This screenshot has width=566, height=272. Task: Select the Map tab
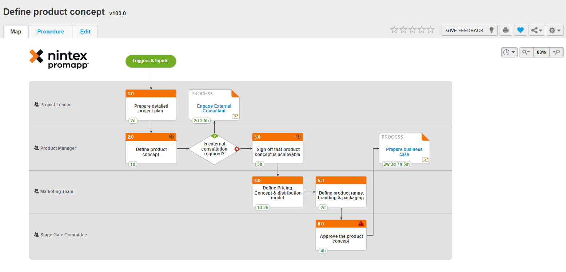pyautogui.click(x=16, y=32)
